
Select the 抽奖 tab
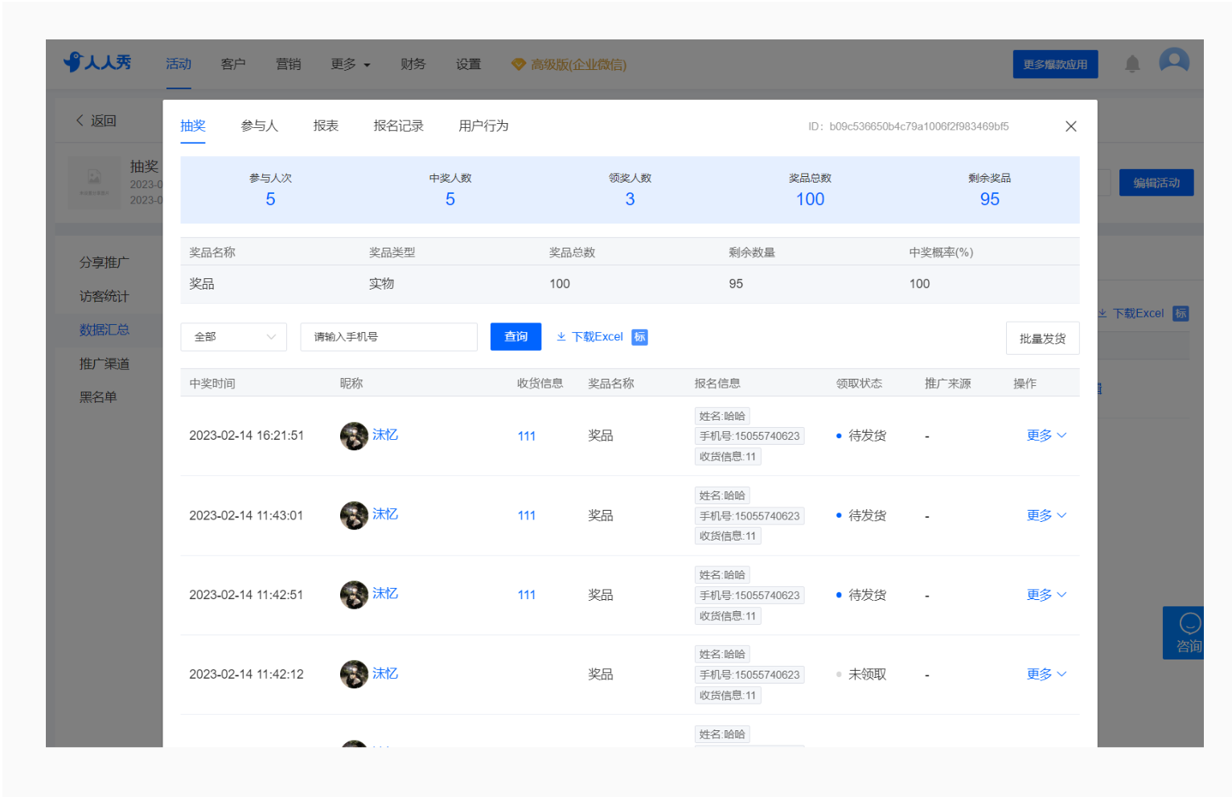point(193,126)
